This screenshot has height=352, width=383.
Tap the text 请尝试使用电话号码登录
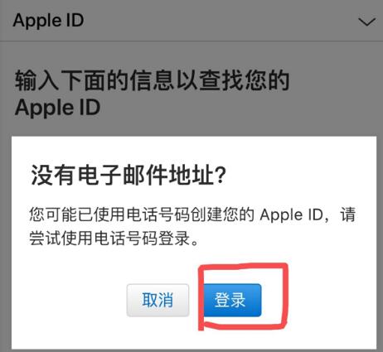click(192, 226)
